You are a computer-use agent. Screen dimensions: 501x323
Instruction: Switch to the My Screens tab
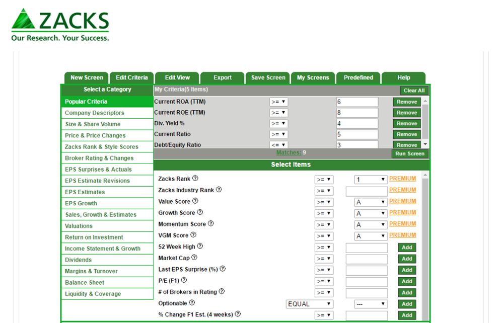point(313,78)
